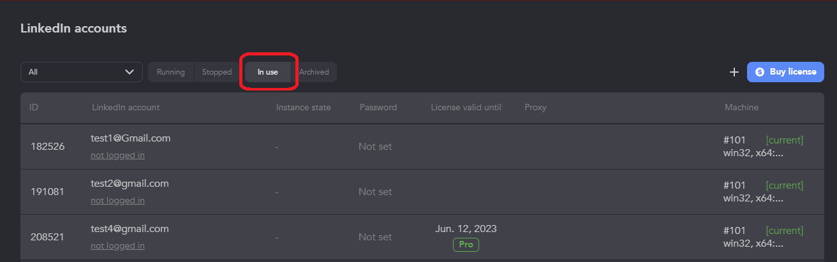837x262 pixels.
Task: Click the coin icon in Buy license
Action: pyautogui.click(x=760, y=72)
